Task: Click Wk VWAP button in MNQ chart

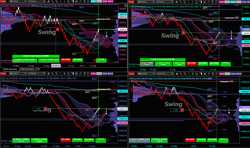Action: [201, 140]
